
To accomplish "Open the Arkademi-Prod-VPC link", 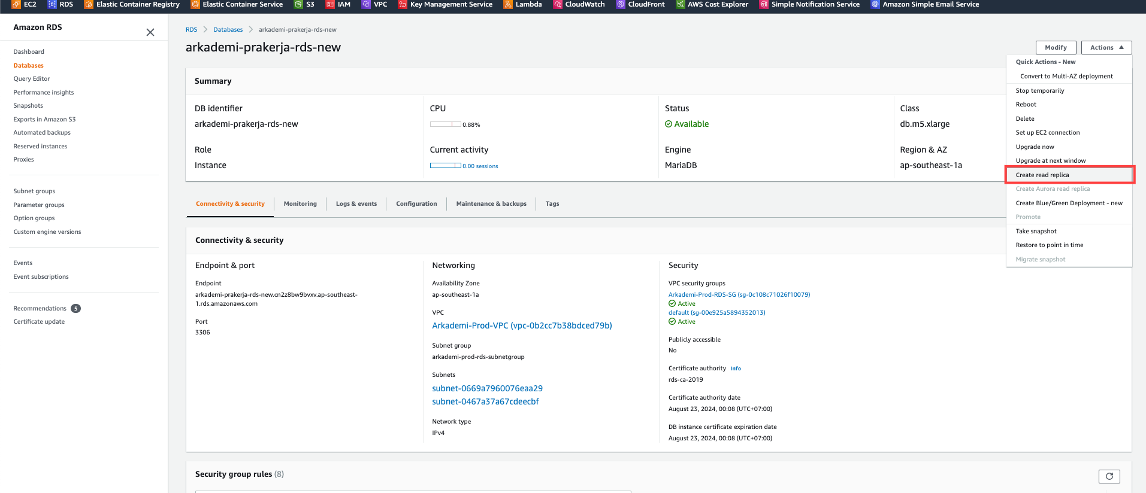I will point(522,325).
